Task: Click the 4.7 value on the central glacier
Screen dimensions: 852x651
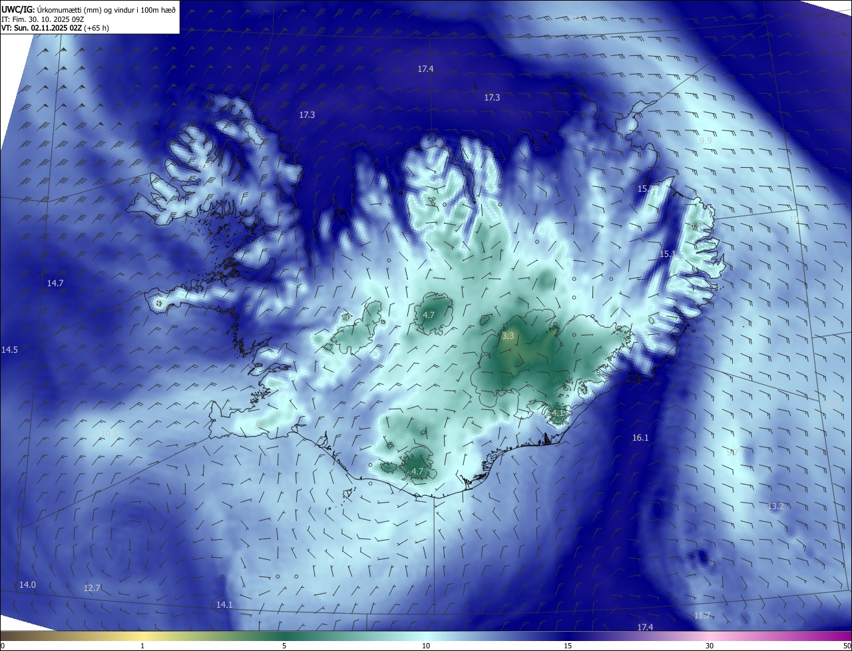Action: (429, 315)
